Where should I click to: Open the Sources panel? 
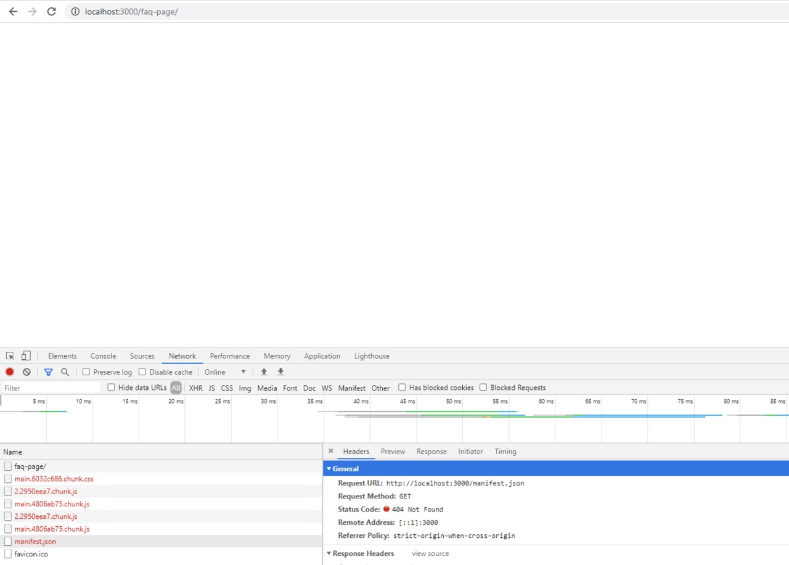pos(142,356)
